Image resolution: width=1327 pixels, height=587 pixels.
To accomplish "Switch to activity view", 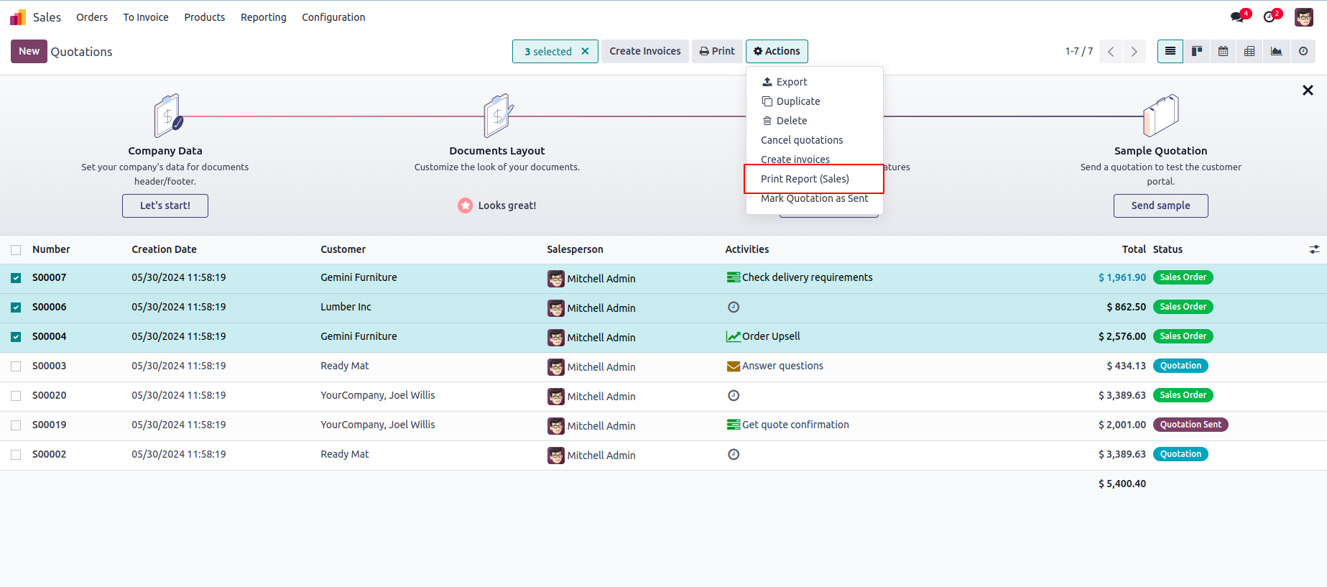I will point(1303,51).
